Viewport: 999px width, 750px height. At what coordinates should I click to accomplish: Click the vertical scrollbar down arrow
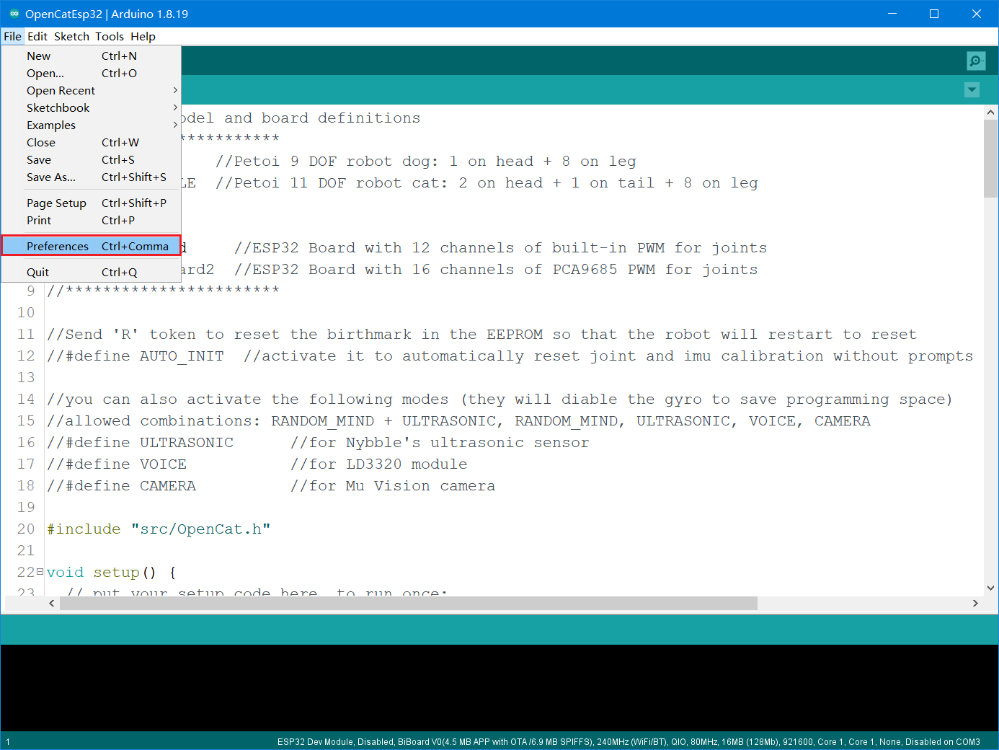pos(990,588)
